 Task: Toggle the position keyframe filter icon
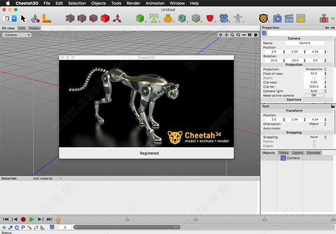click(4, 228)
